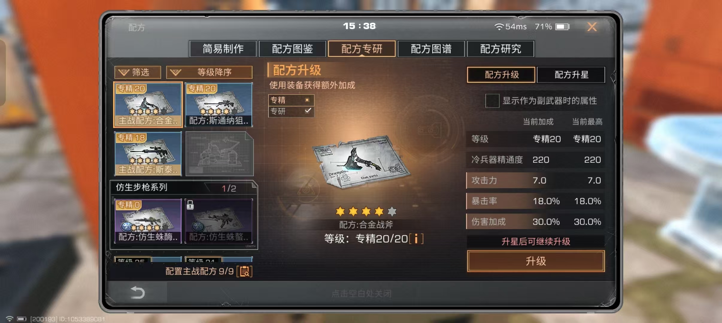Select the 合金战斧 axe formula thumbnail
This screenshot has width=722, height=323.
[x=148, y=105]
